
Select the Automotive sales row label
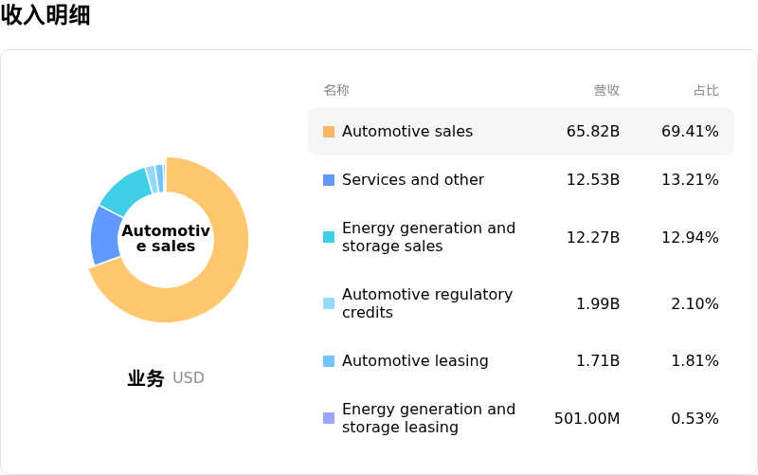pyautogui.click(x=407, y=132)
